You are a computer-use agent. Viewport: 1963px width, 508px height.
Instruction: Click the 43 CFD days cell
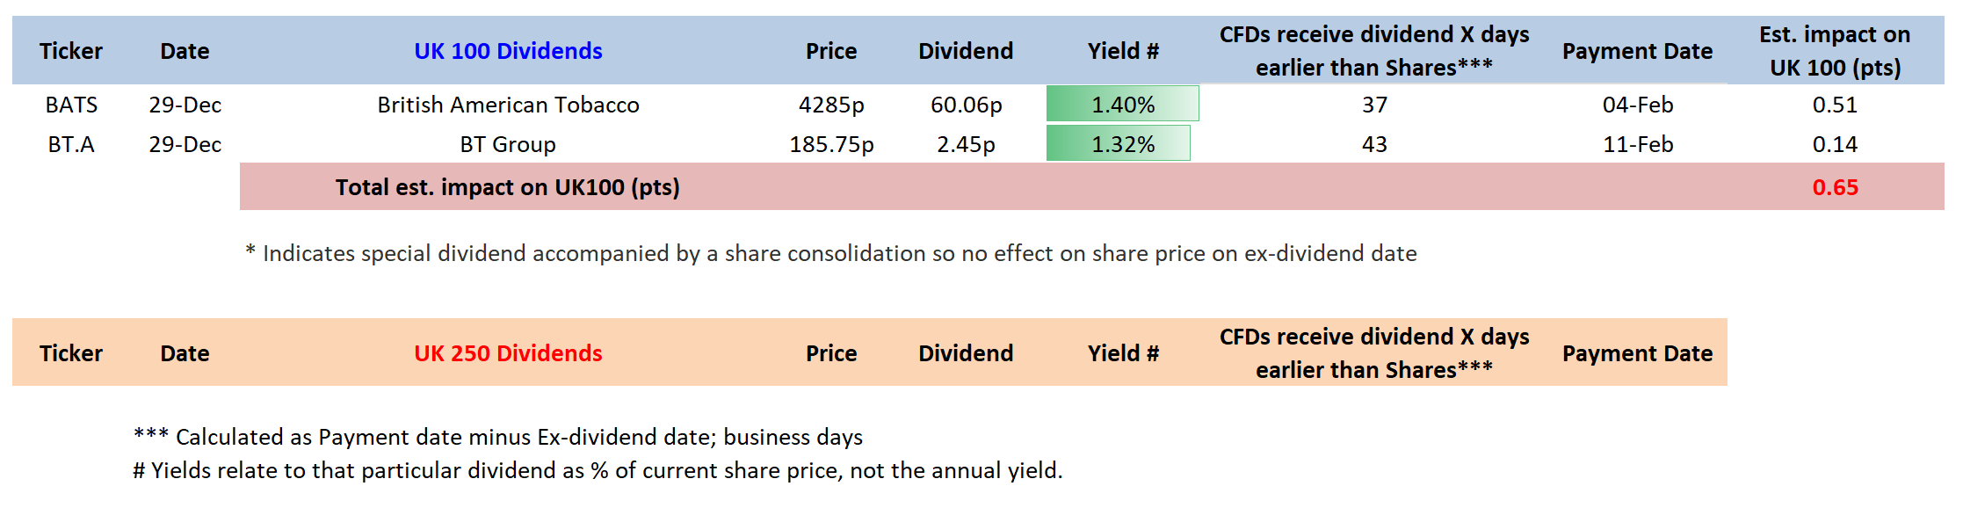(x=1374, y=144)
